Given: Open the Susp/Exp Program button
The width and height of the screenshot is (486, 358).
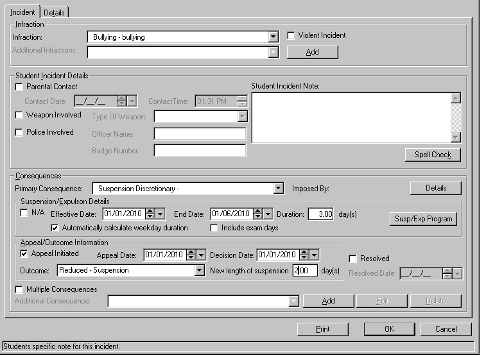Looking at the screenshot, I should tap(423, 219).
